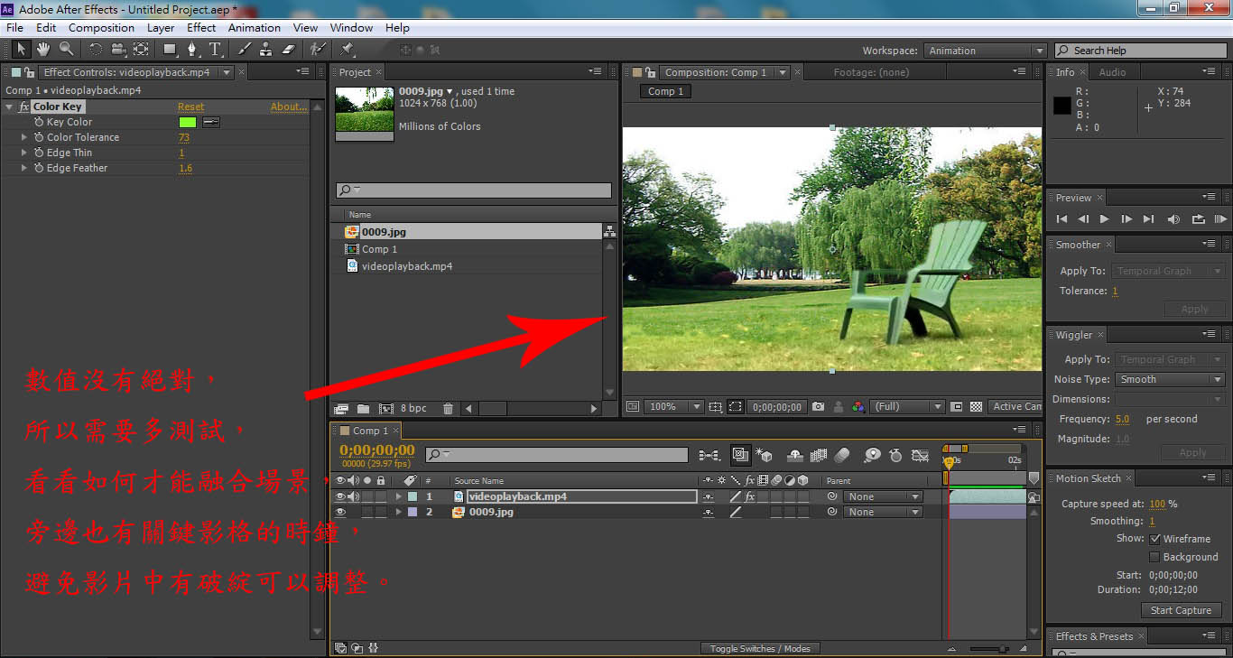Select the Zoom magnifier tool

coord(66,49)
